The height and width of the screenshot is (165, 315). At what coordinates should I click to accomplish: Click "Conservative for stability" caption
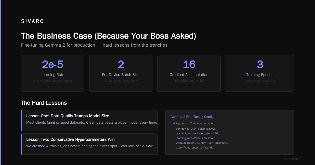121,81
